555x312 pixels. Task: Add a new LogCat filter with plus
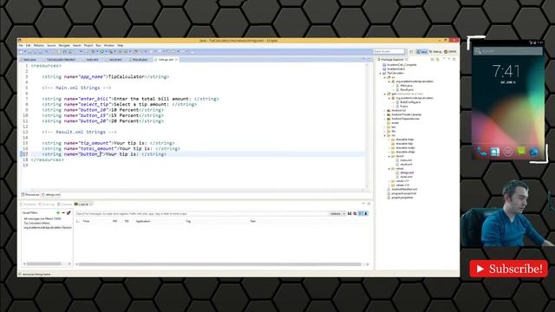point(58,213)
